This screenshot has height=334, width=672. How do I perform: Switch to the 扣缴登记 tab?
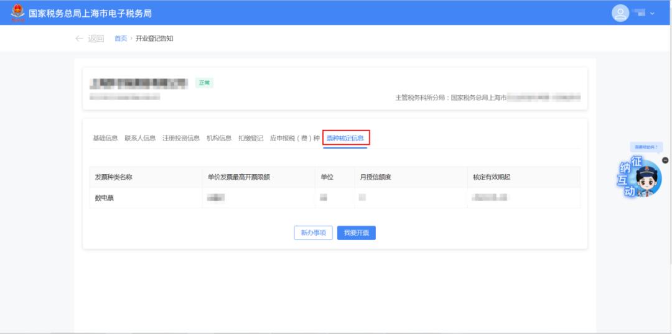251,138
